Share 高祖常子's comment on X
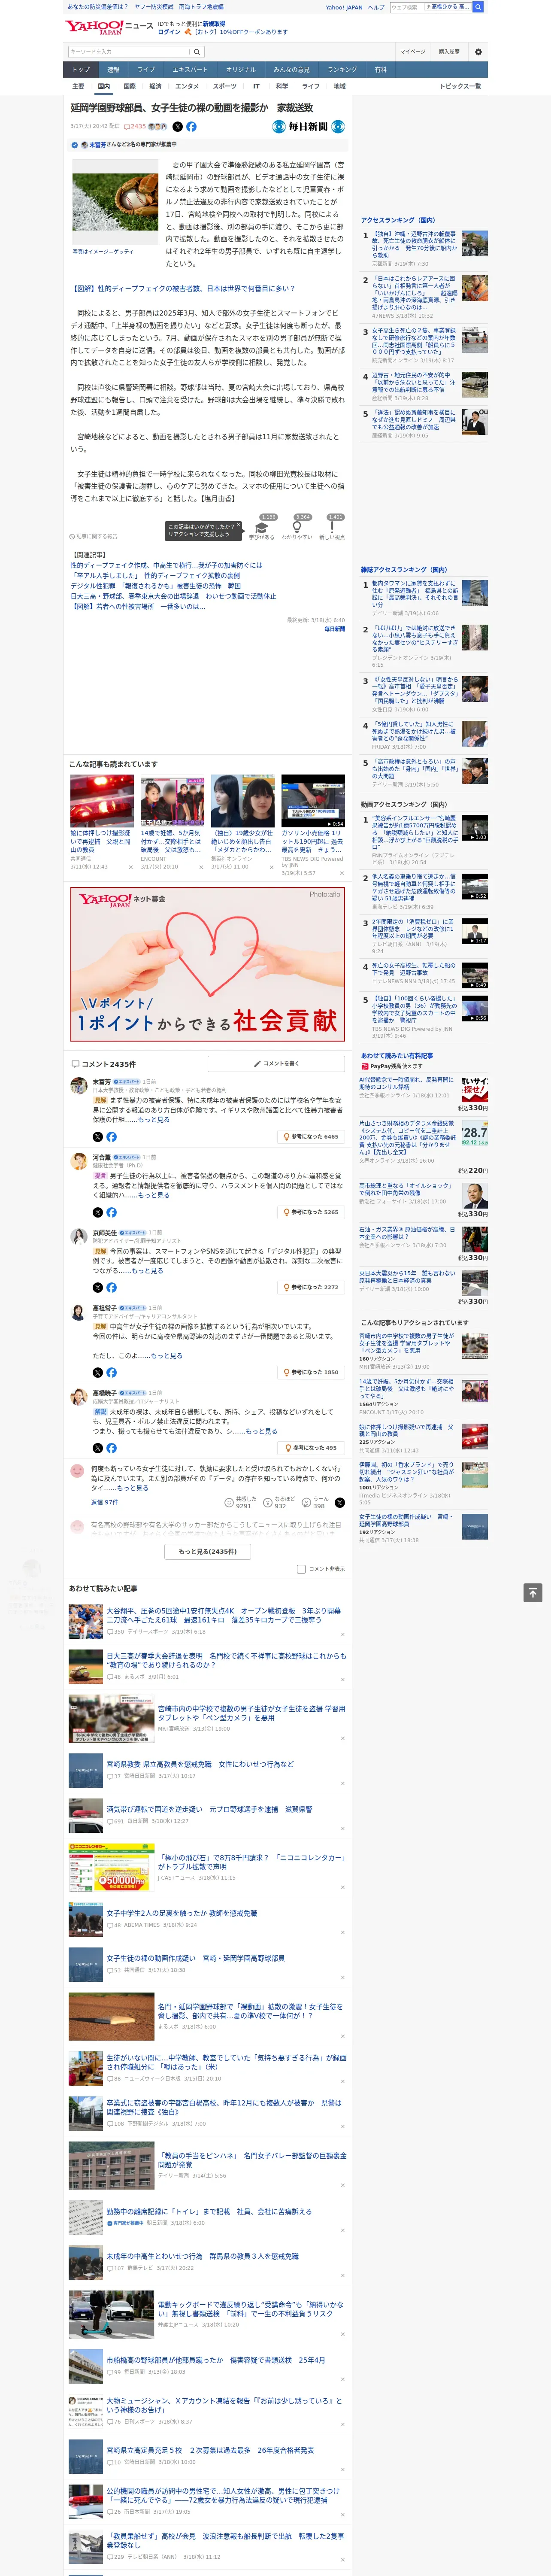551x2576 pixels. click(x=97, y=1372)
